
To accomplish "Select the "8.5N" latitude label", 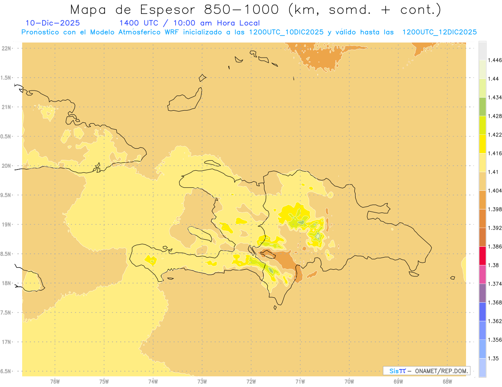I will click(6, 254).
